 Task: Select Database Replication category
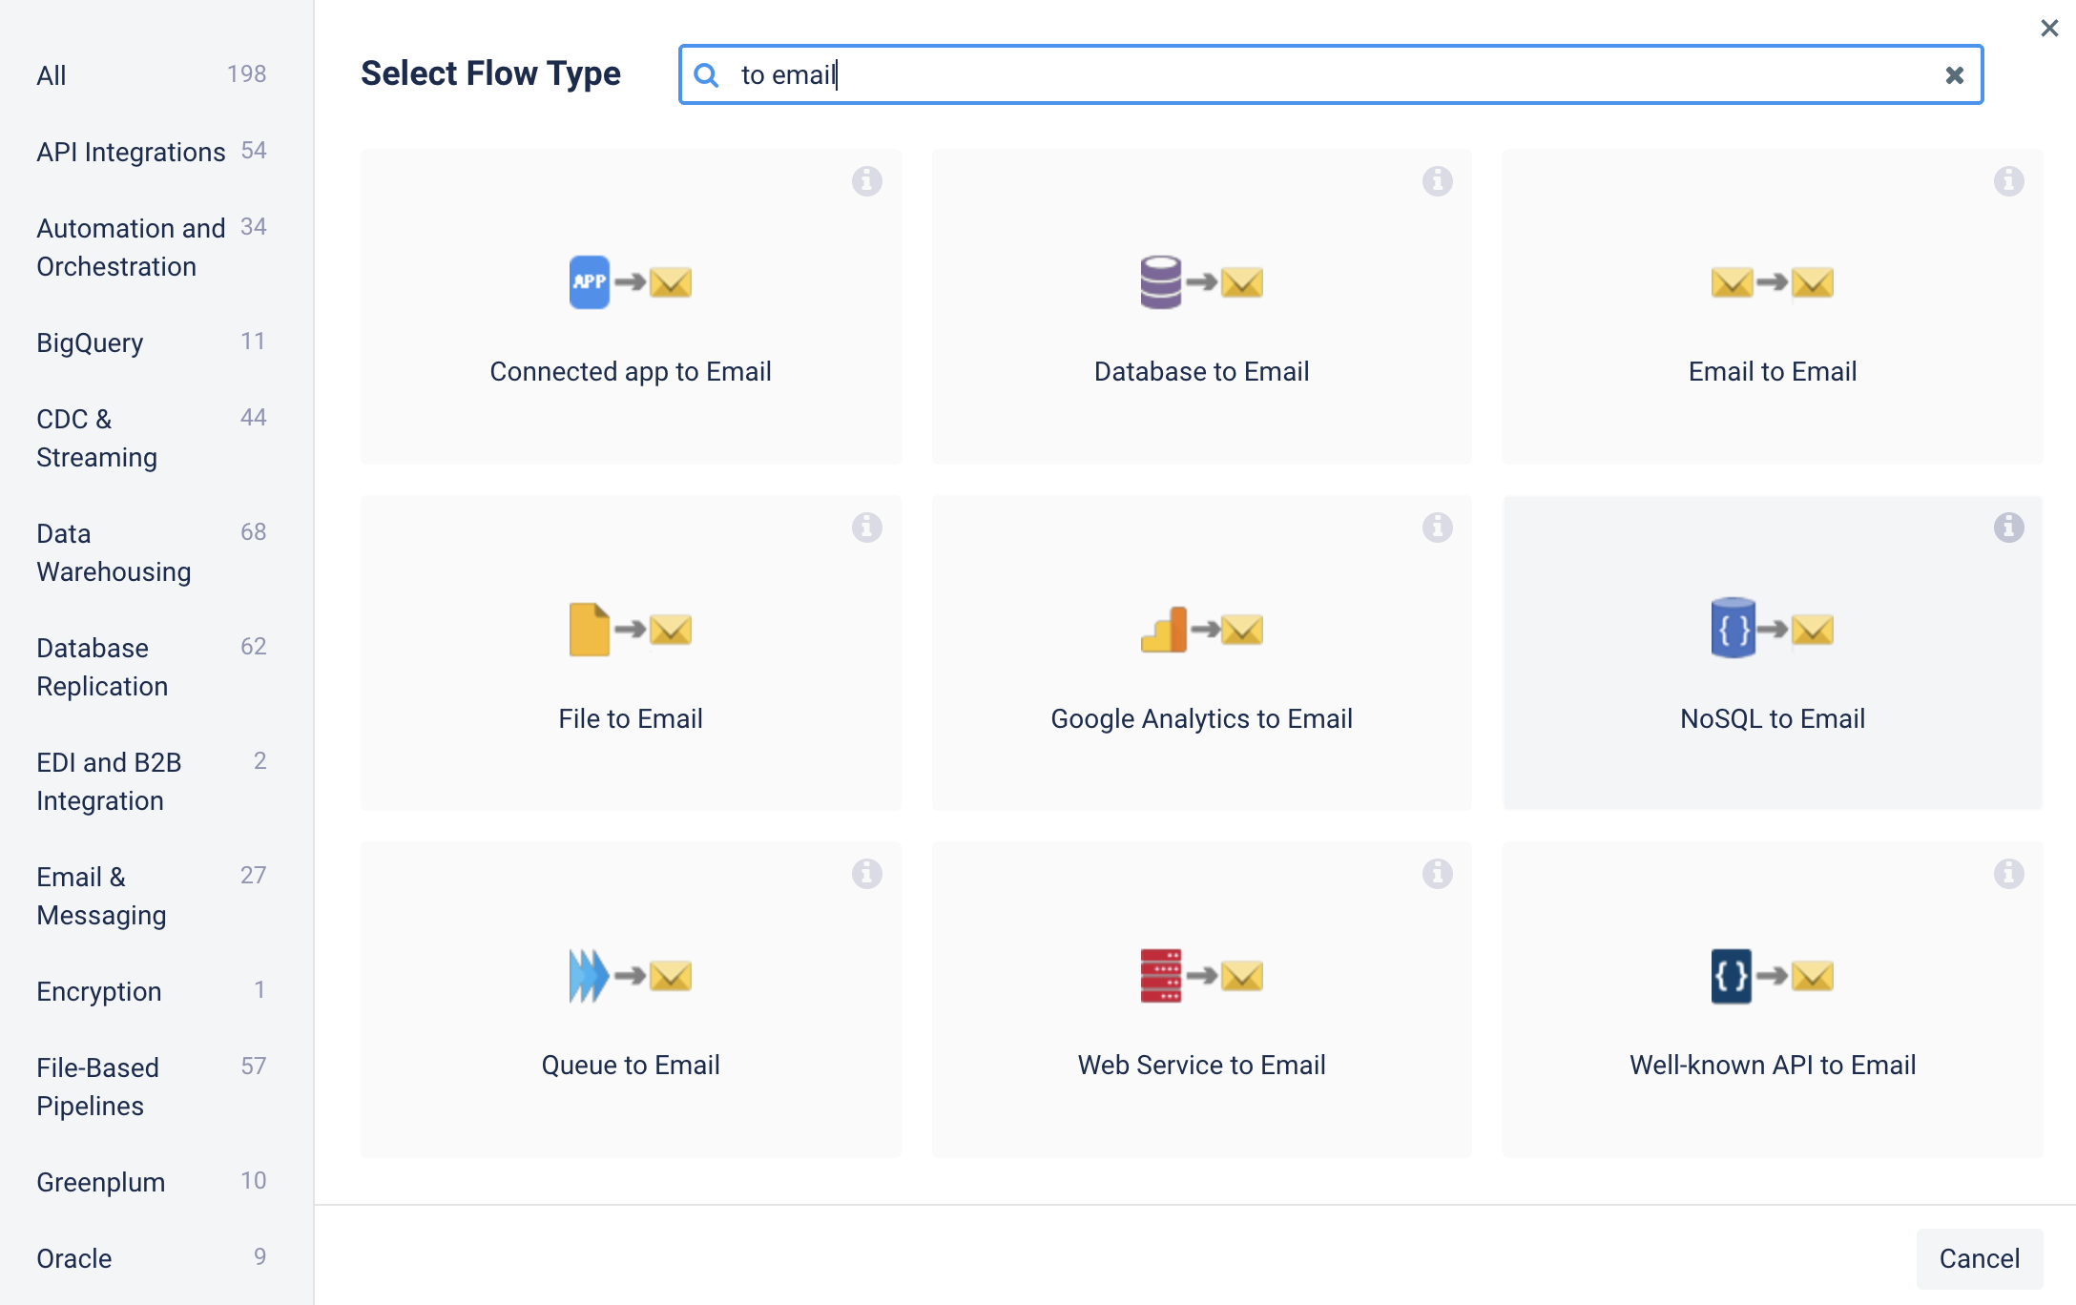(x=152, y=666)
